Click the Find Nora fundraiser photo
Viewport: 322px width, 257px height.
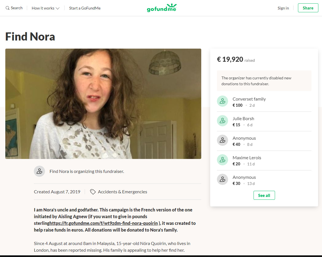pos(103,104)
